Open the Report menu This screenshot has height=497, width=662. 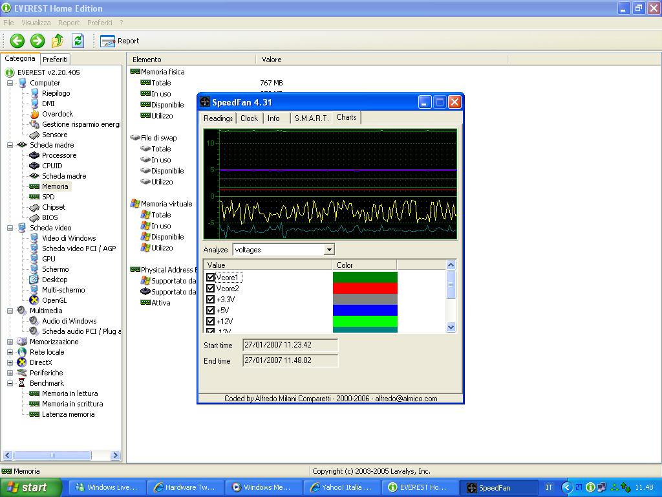[69, 23]
